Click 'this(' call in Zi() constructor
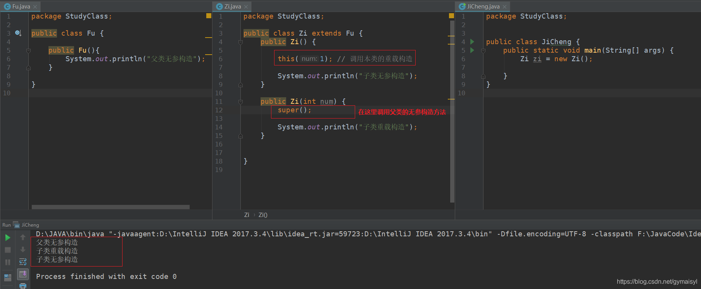 click(x=288, y=58)
